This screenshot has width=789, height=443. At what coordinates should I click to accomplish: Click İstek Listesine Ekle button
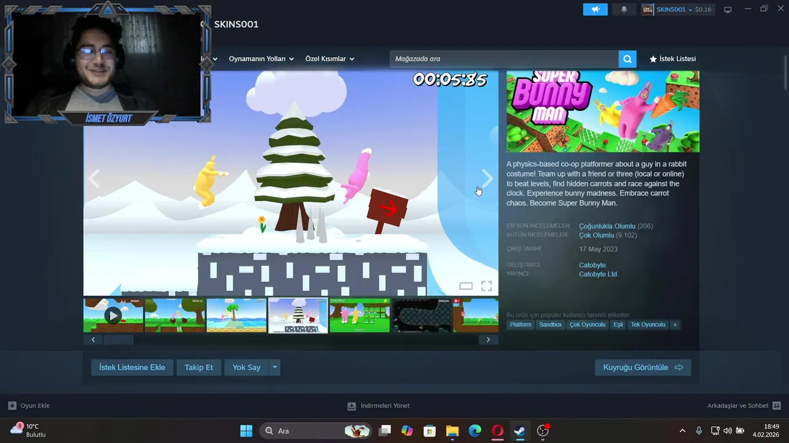coord(132,367)
